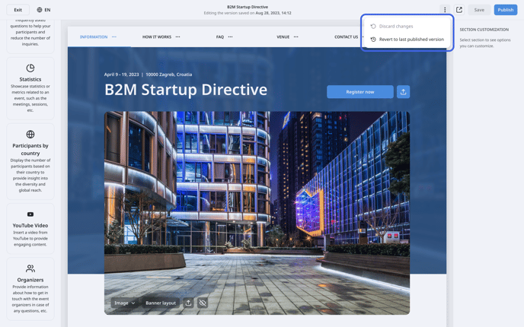
Task: Click the Participants by country globe icon
Action: [30, 134]
